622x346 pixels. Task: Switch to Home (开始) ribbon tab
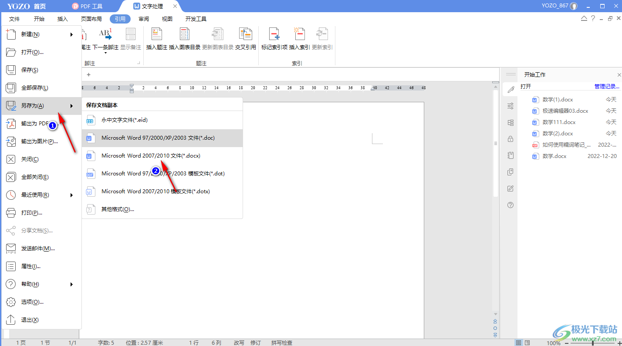[x=39, y=19]
